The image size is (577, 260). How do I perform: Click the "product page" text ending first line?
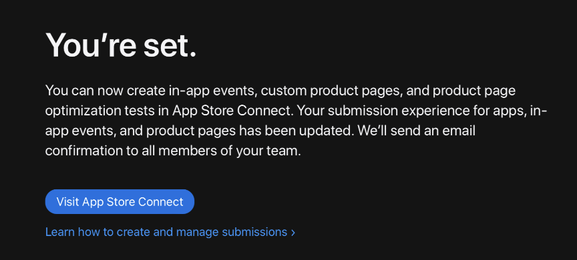(x=474, y=91)
